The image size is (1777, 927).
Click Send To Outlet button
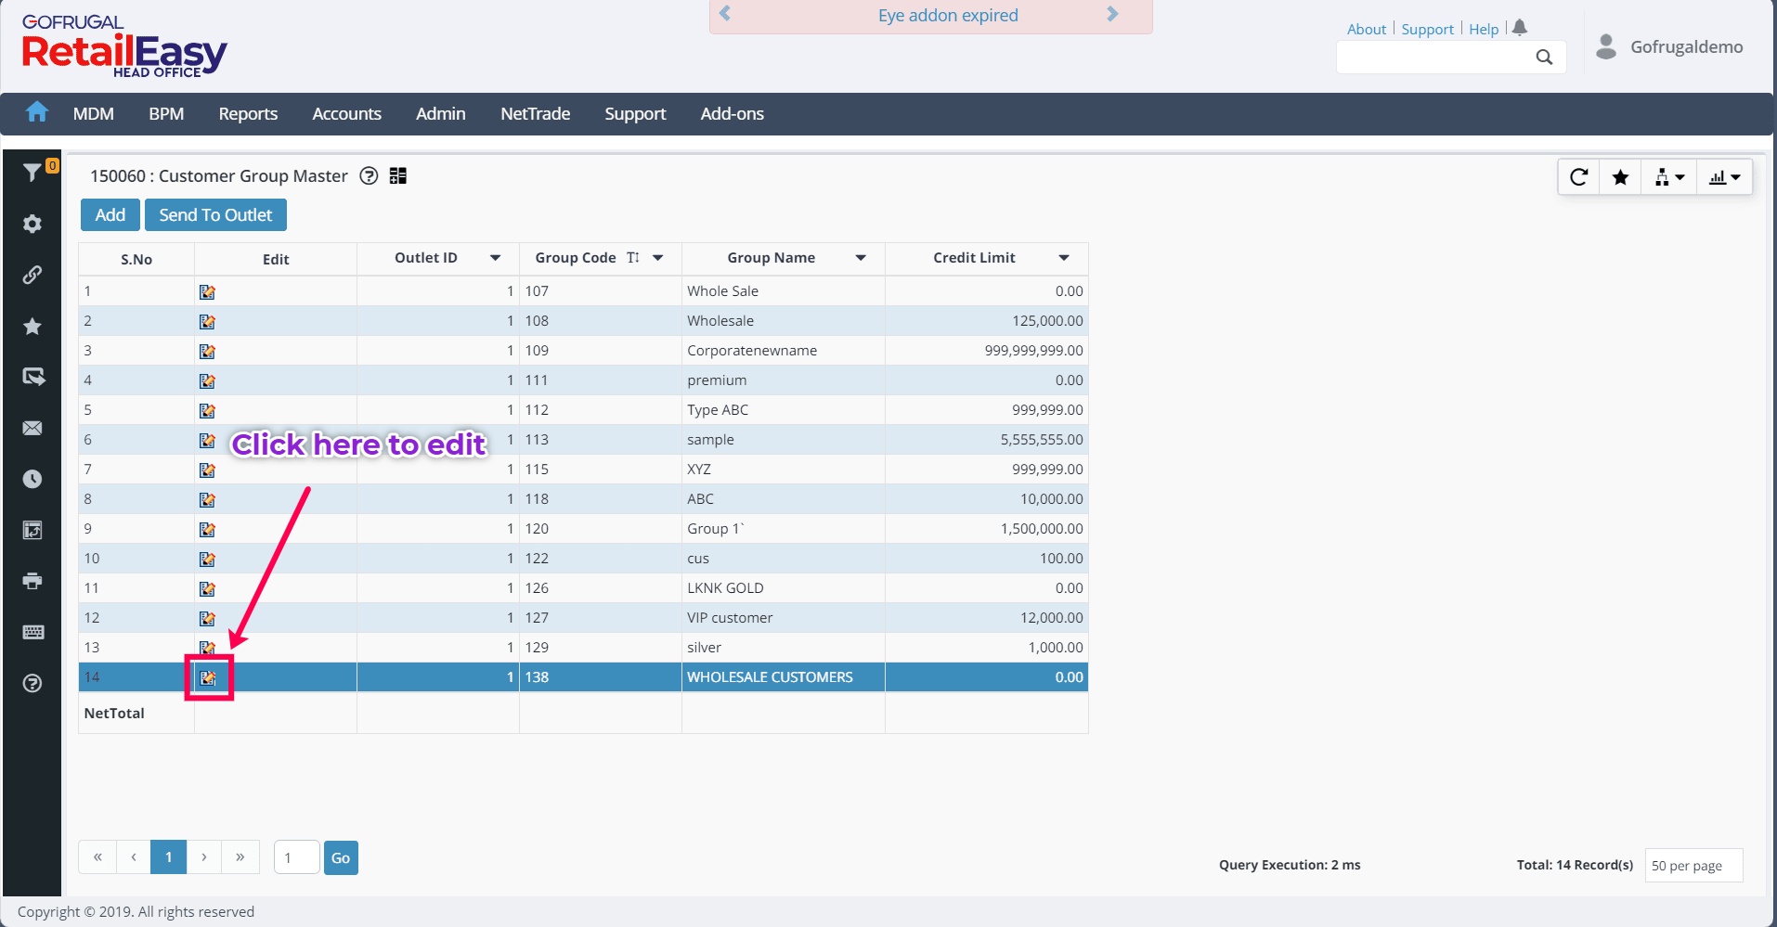[215, 214]
